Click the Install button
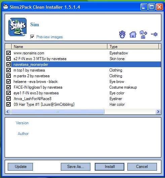 point(110,167)
